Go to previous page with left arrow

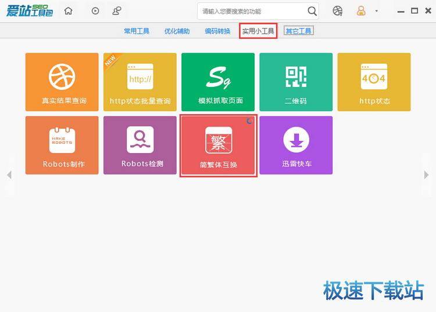(9, 175)
